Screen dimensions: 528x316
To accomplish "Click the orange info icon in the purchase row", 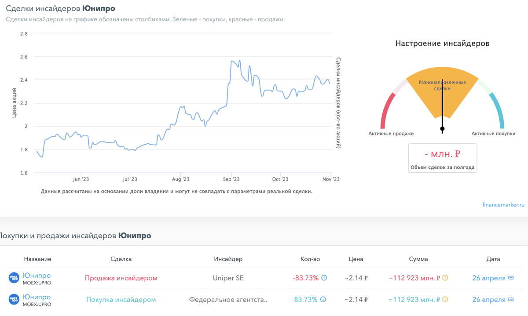I will coord(445,299).
